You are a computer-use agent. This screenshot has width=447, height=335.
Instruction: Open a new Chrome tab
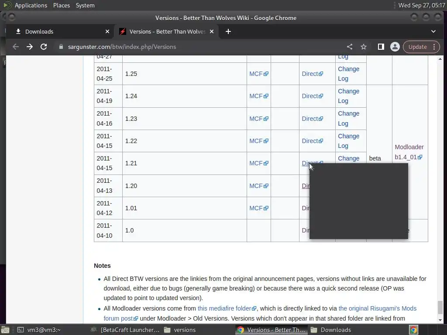[x=228, y=31]
